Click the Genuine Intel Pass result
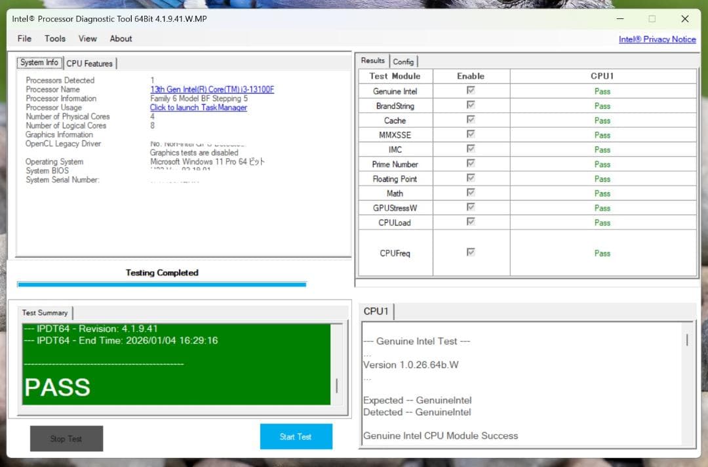 click(602, 91)
